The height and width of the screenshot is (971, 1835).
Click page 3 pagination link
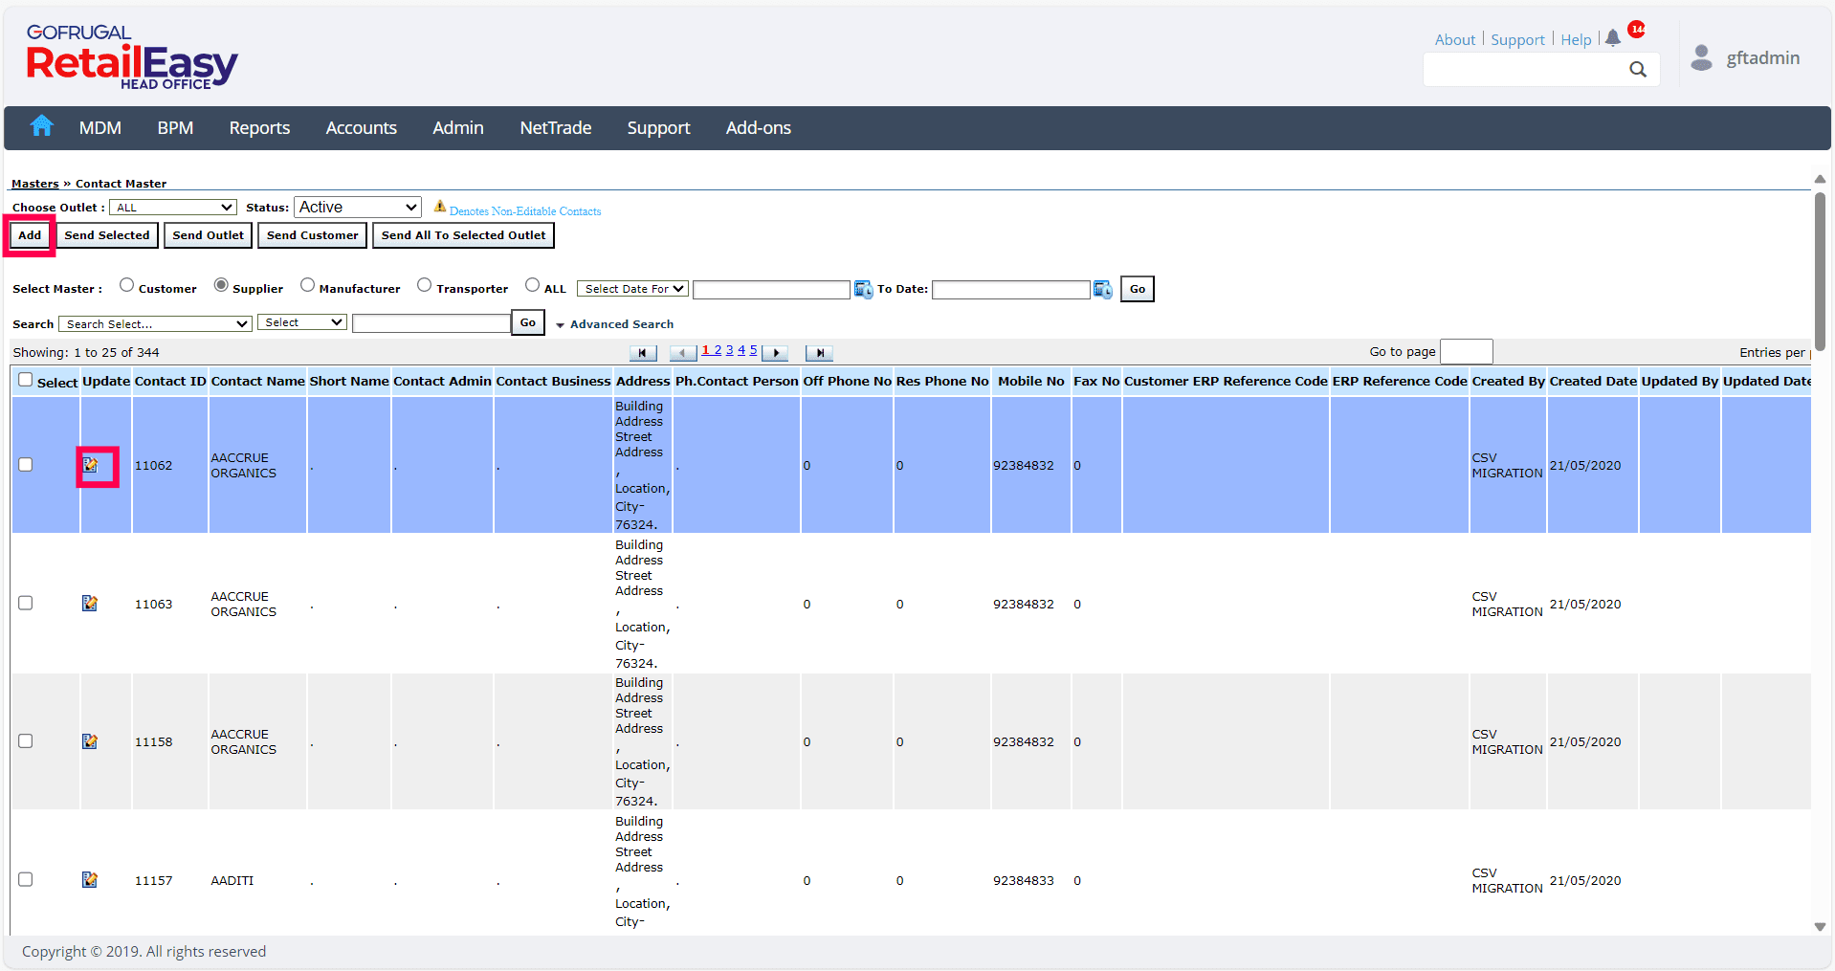pos(729,351)
